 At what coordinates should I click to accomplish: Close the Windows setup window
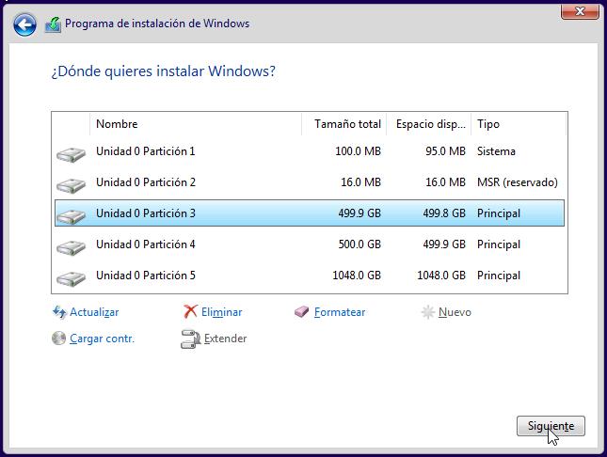pyautogui.click(x=580, y=11)
